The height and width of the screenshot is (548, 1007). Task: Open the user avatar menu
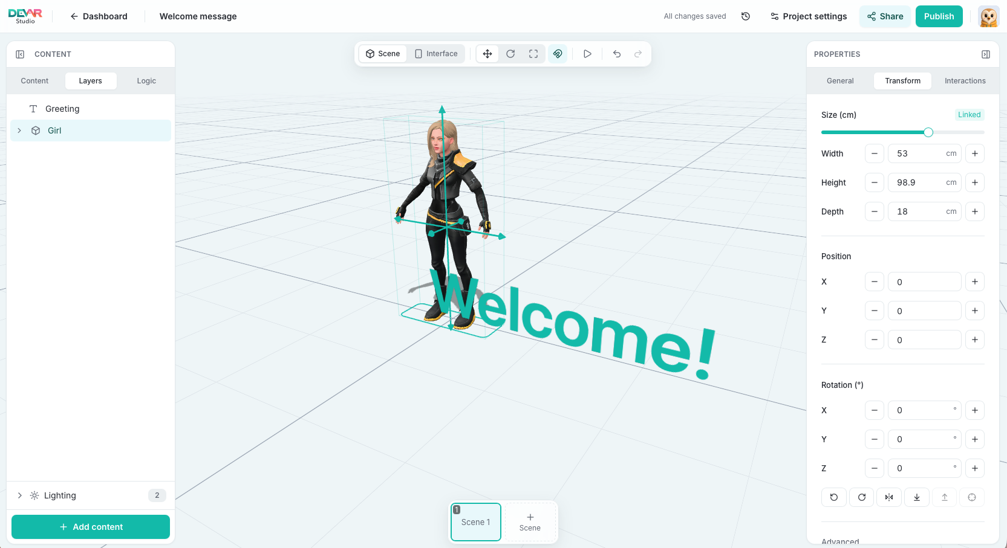[x=989, y=16]
